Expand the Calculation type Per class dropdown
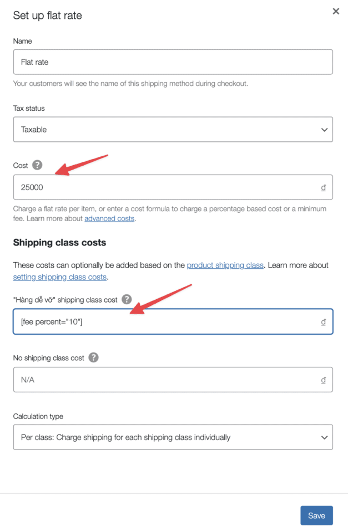The width and height of the screenshot is (348, 532). coord(173,437)
